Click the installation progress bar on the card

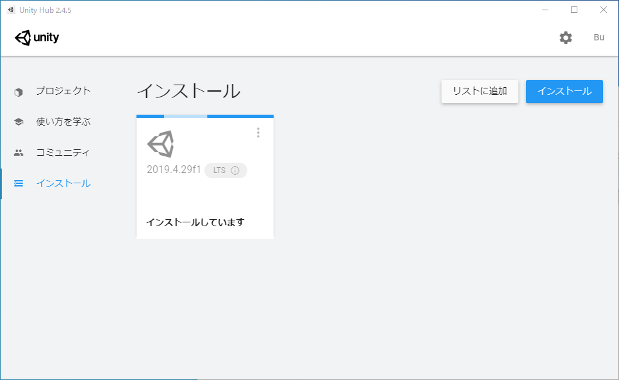pos(205,116)
